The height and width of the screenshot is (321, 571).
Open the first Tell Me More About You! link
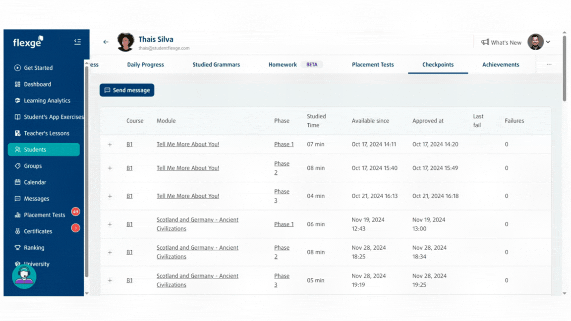[187, 145]
